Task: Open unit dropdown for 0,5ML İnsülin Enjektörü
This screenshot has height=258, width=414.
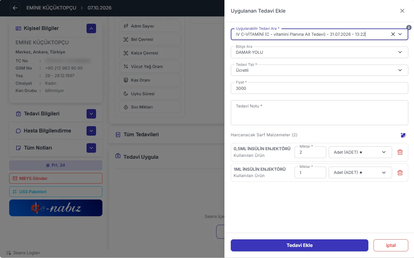Action: coord(360,152)
